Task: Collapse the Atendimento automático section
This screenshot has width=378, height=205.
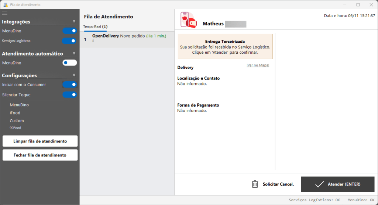Action: click(x=74, y=53)
